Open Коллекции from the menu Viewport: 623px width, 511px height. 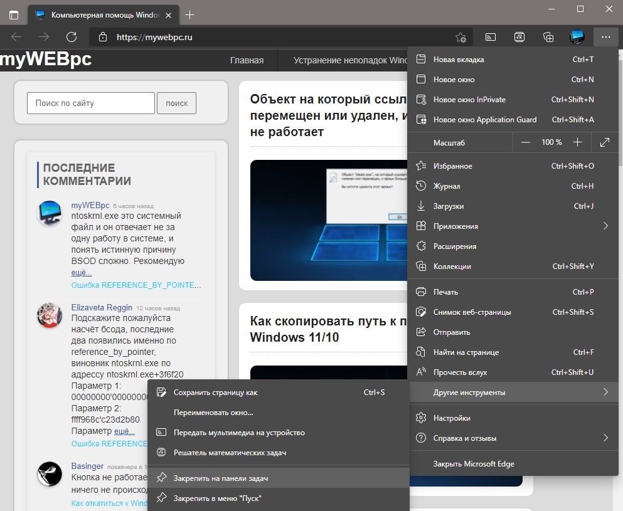tap(513, 266)
